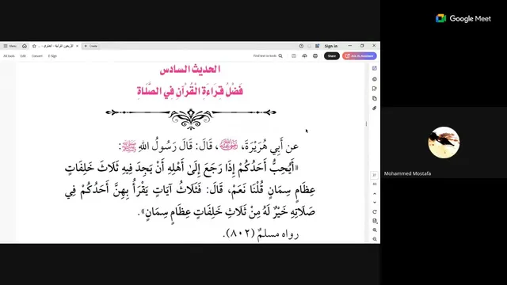This screenshot has height=285, width=507.
Task: Click the Share button
Action: (x=332, y=56)
